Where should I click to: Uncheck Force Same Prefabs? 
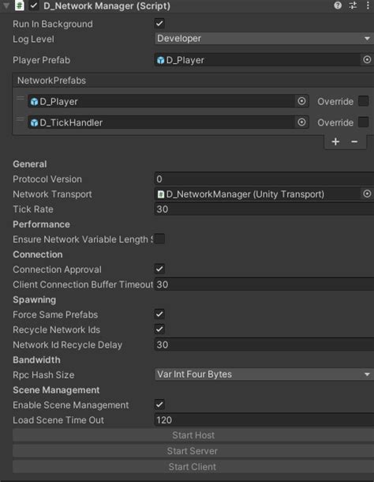159,314
